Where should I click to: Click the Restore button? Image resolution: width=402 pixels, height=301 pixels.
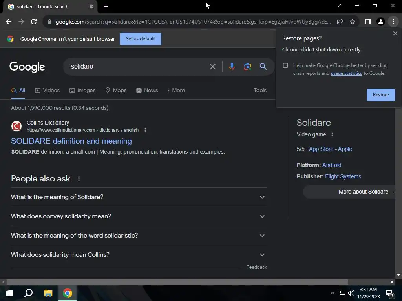[x=381, y=95]
